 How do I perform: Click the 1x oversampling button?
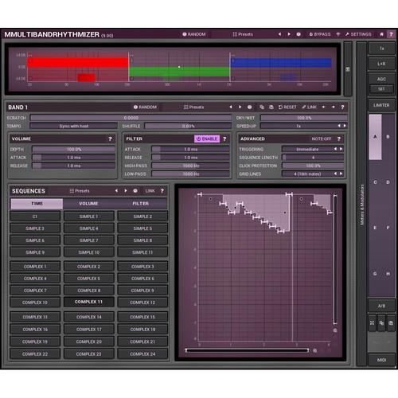click(x=381, y=49)
